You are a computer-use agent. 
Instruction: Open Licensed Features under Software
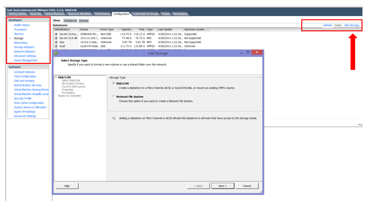tap(24, 72)
